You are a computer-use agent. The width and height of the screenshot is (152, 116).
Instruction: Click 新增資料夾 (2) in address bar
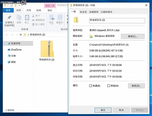pos(37,35)
